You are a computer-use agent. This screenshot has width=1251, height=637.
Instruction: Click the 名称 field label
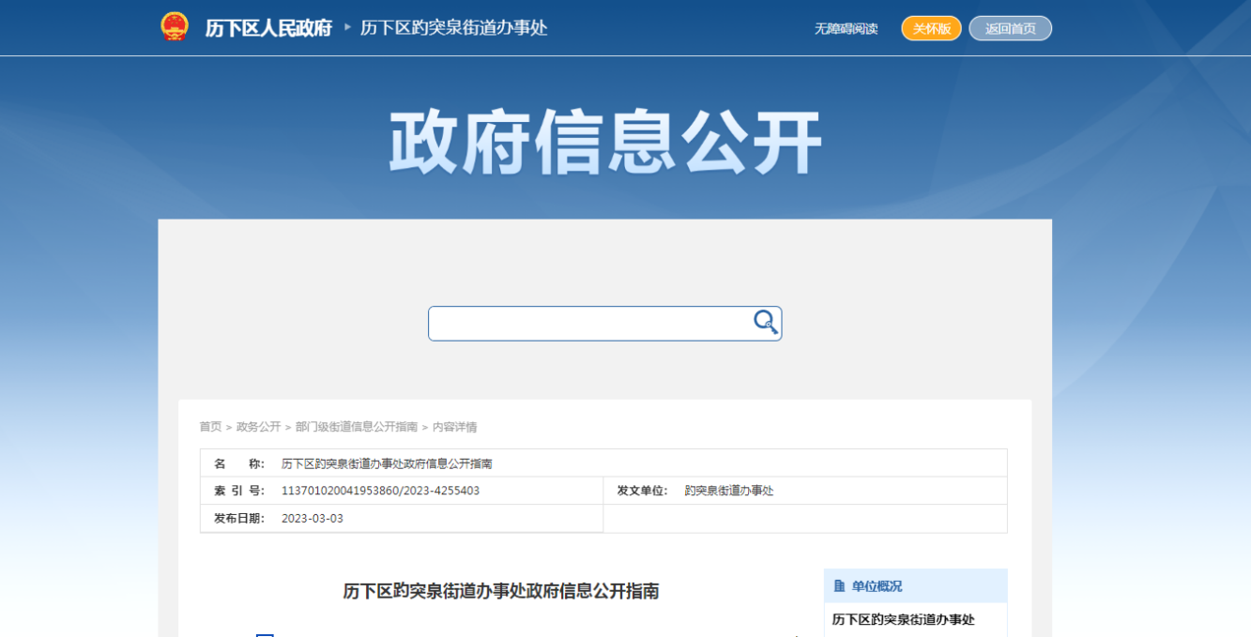239,463
